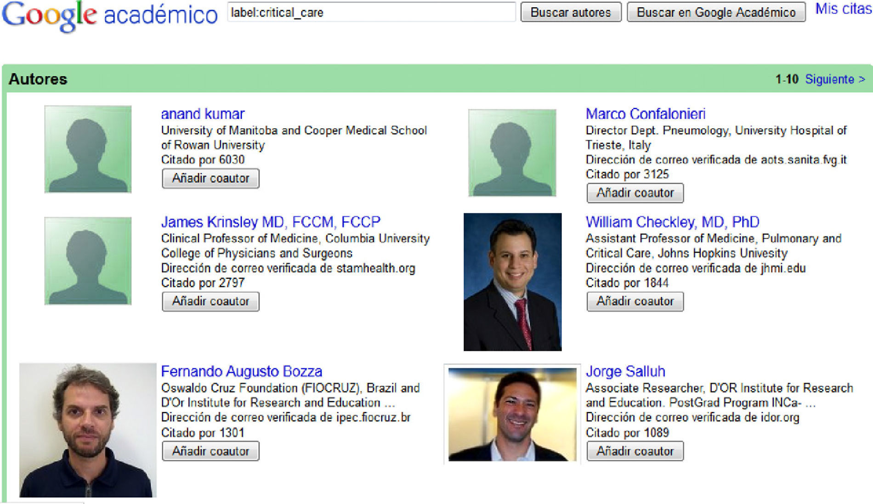Open James Krinsley MD, FCCM, FCCP link
The height and width of the screenshot is (504, 873).
(271, 222)
